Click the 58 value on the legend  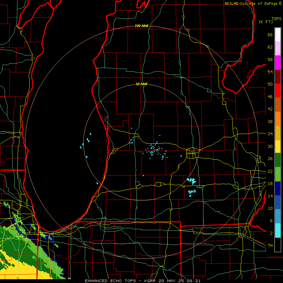point(270,59)
